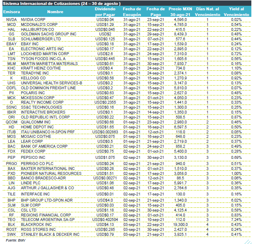
Task: Click the 'Dividendo por Pagar' column header
Action: tap(105, 12)
